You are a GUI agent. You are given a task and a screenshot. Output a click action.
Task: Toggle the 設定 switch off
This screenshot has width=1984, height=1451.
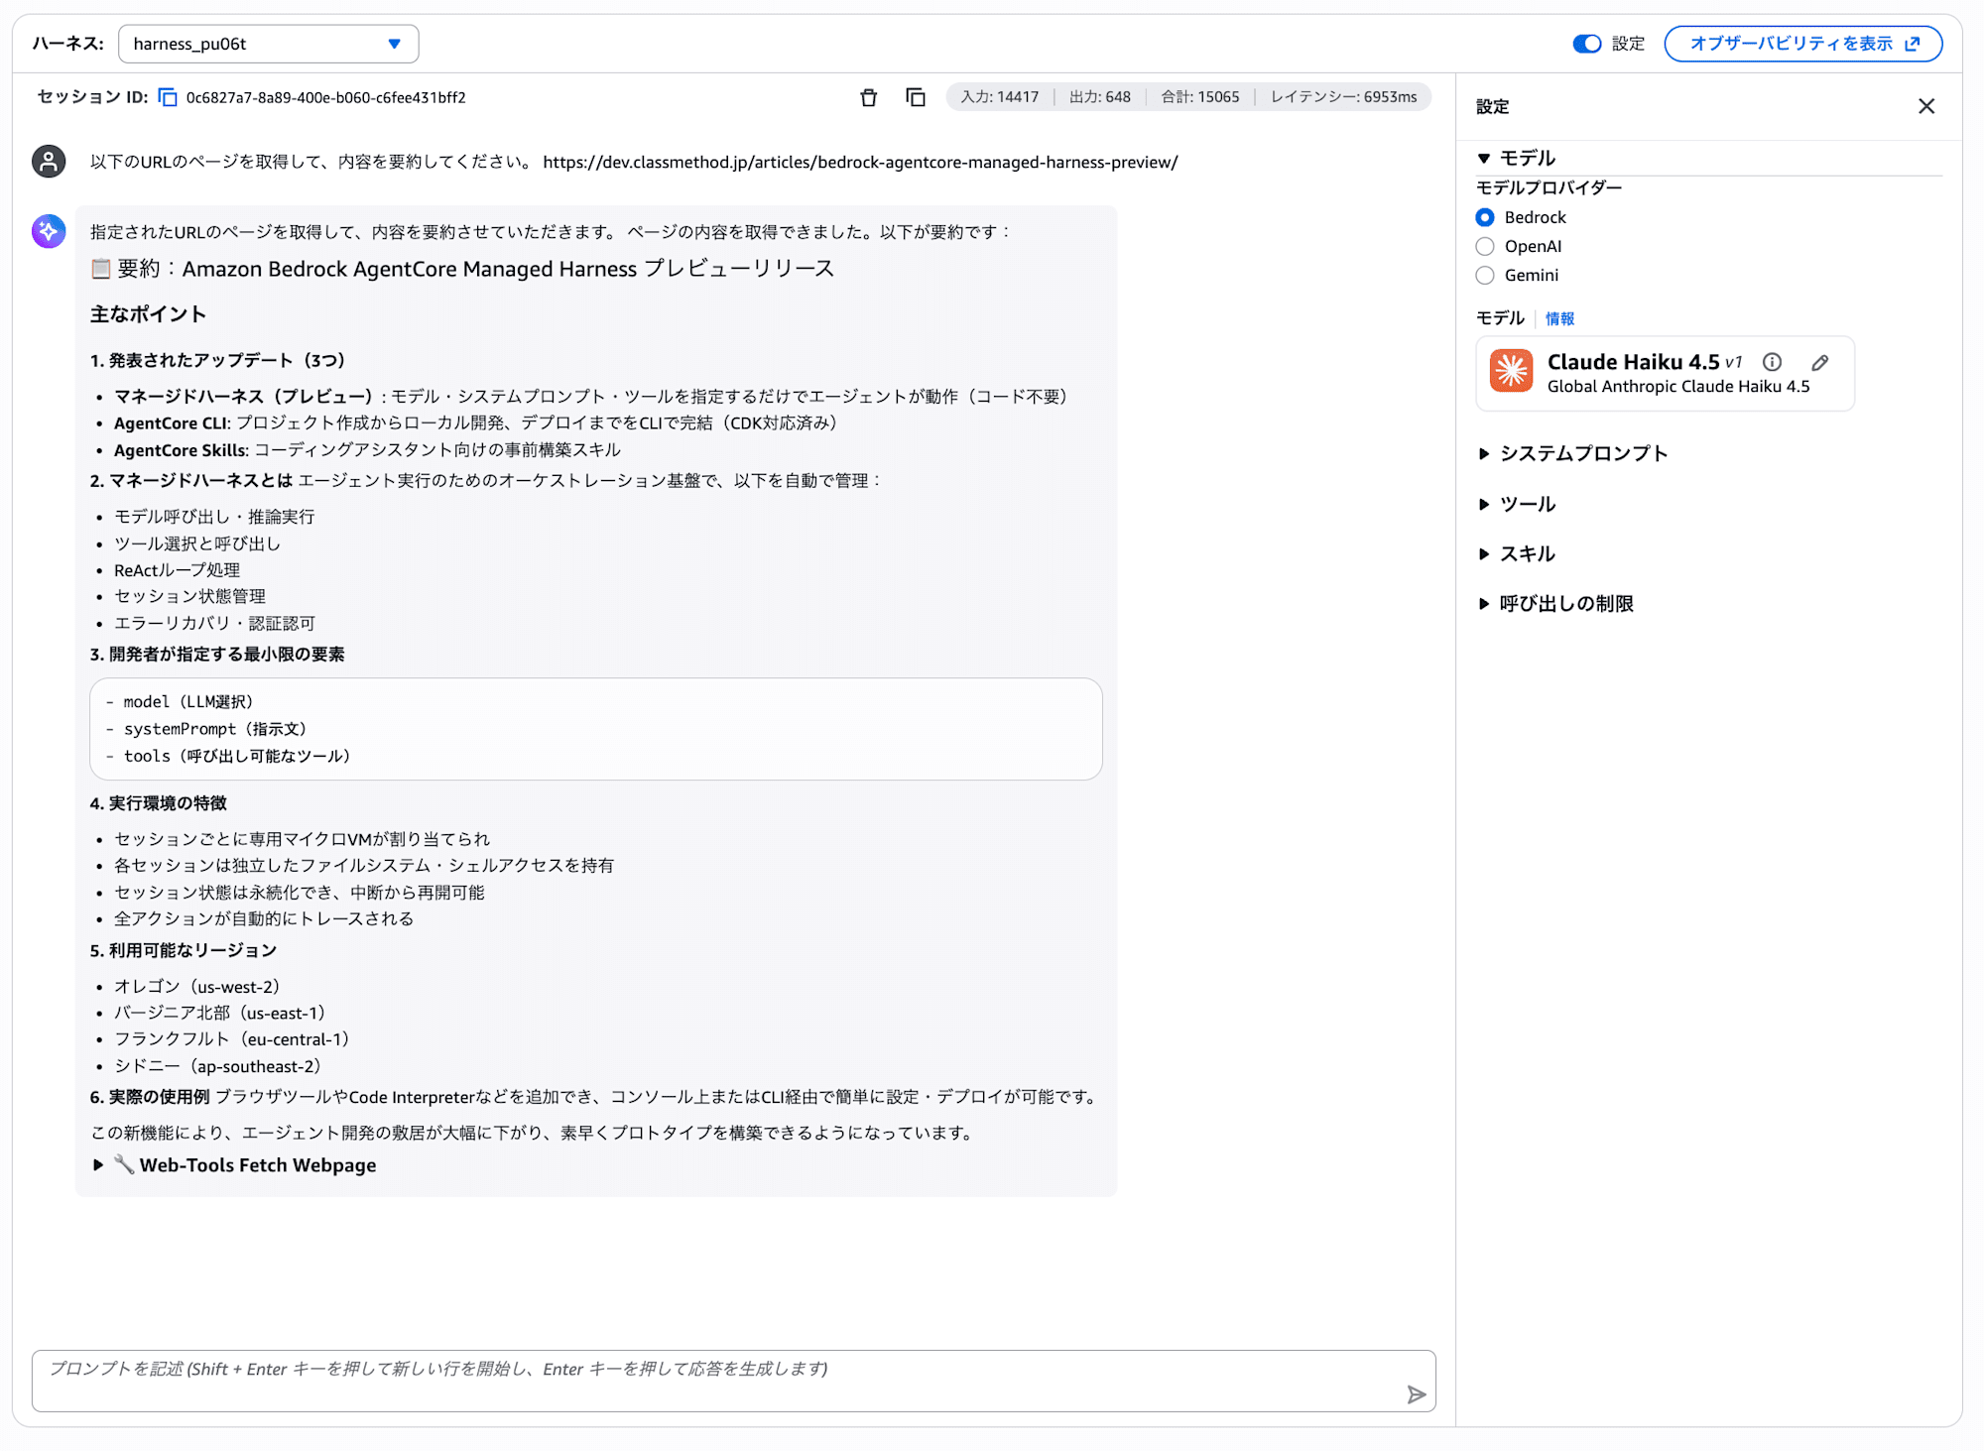coord(1586,44)
